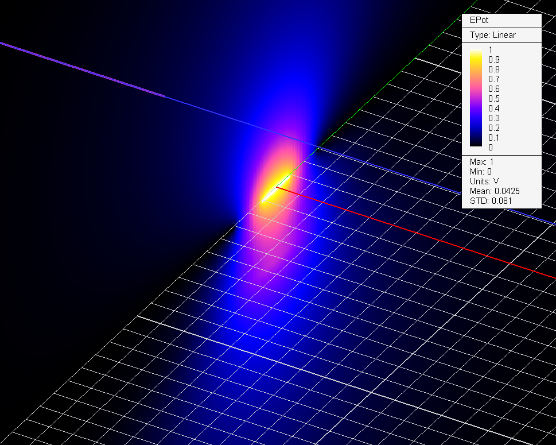556x445 pixels.
Task: Click the 0.9 tick on the color scale
Action: pos(493,60)
